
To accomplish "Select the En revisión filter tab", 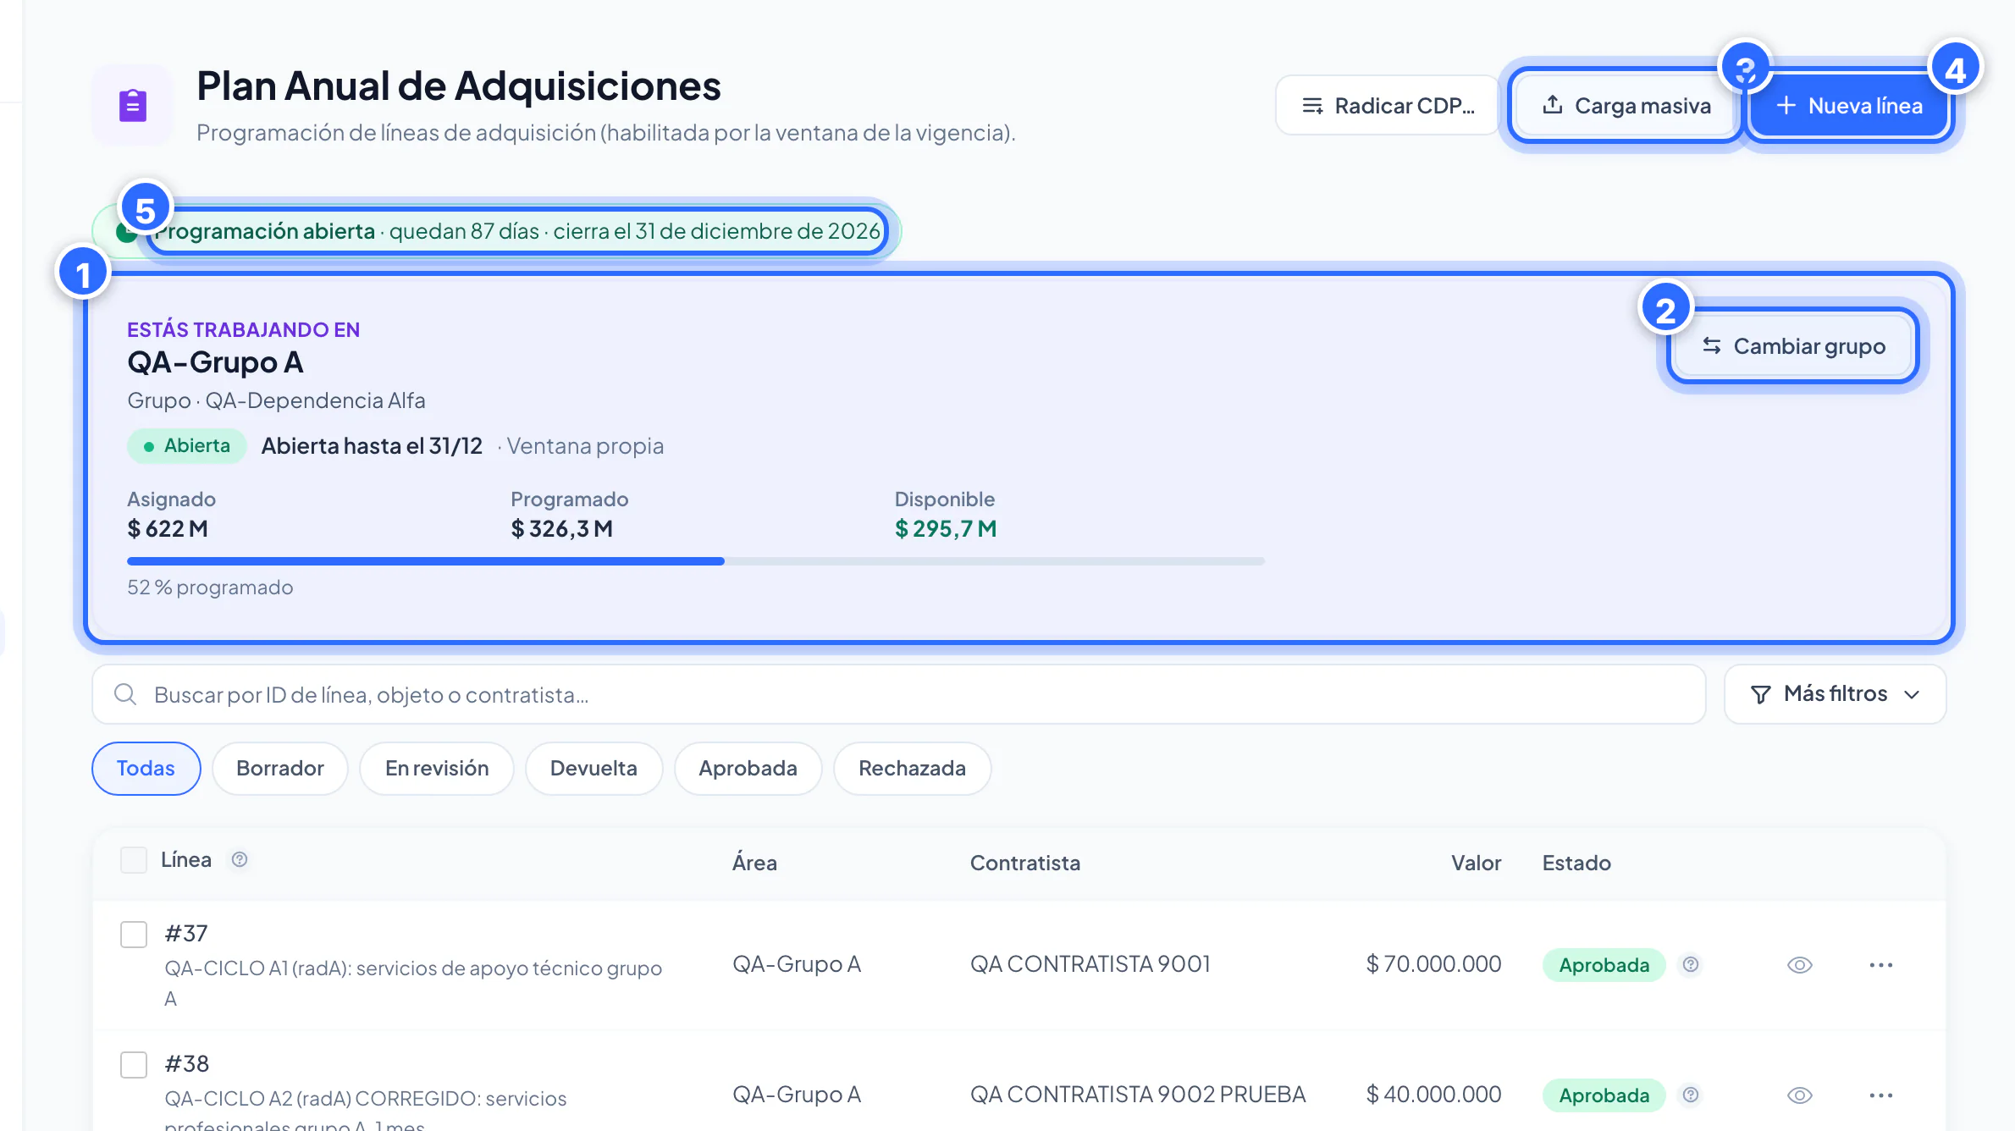I will (437, 769).
